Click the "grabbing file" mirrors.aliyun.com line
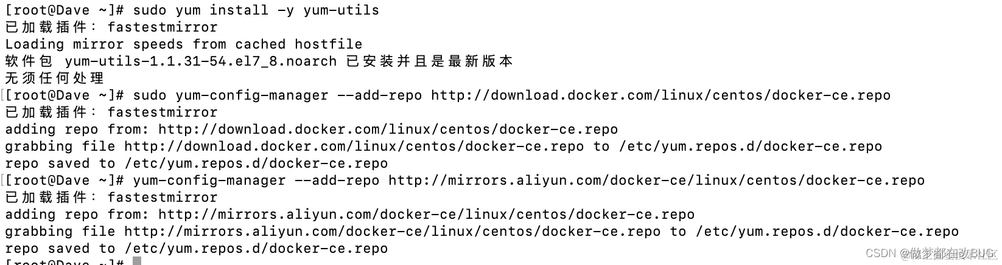This screenshot has width=1002, height=265. coord(482,232)
